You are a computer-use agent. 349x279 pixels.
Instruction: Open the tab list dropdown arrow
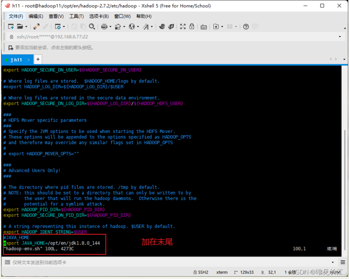pos(344,59)
